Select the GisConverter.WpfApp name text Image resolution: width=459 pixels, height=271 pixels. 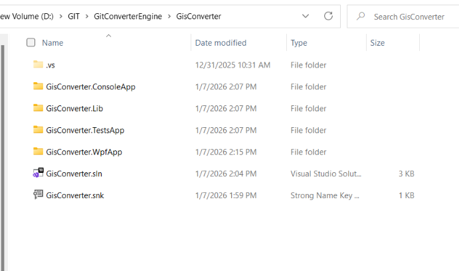[x=84, y=152]
